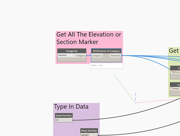Click the Empty List preview bubble
The width and height of the screenshot is (180, 136).
point(106,66)
